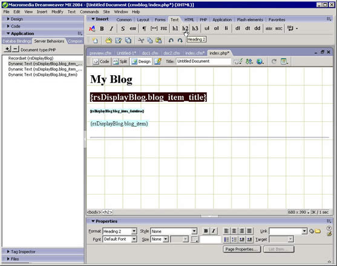Apply Heading 2 with the h2 icon
Screen dimensions: 337x266
point(185,28)
